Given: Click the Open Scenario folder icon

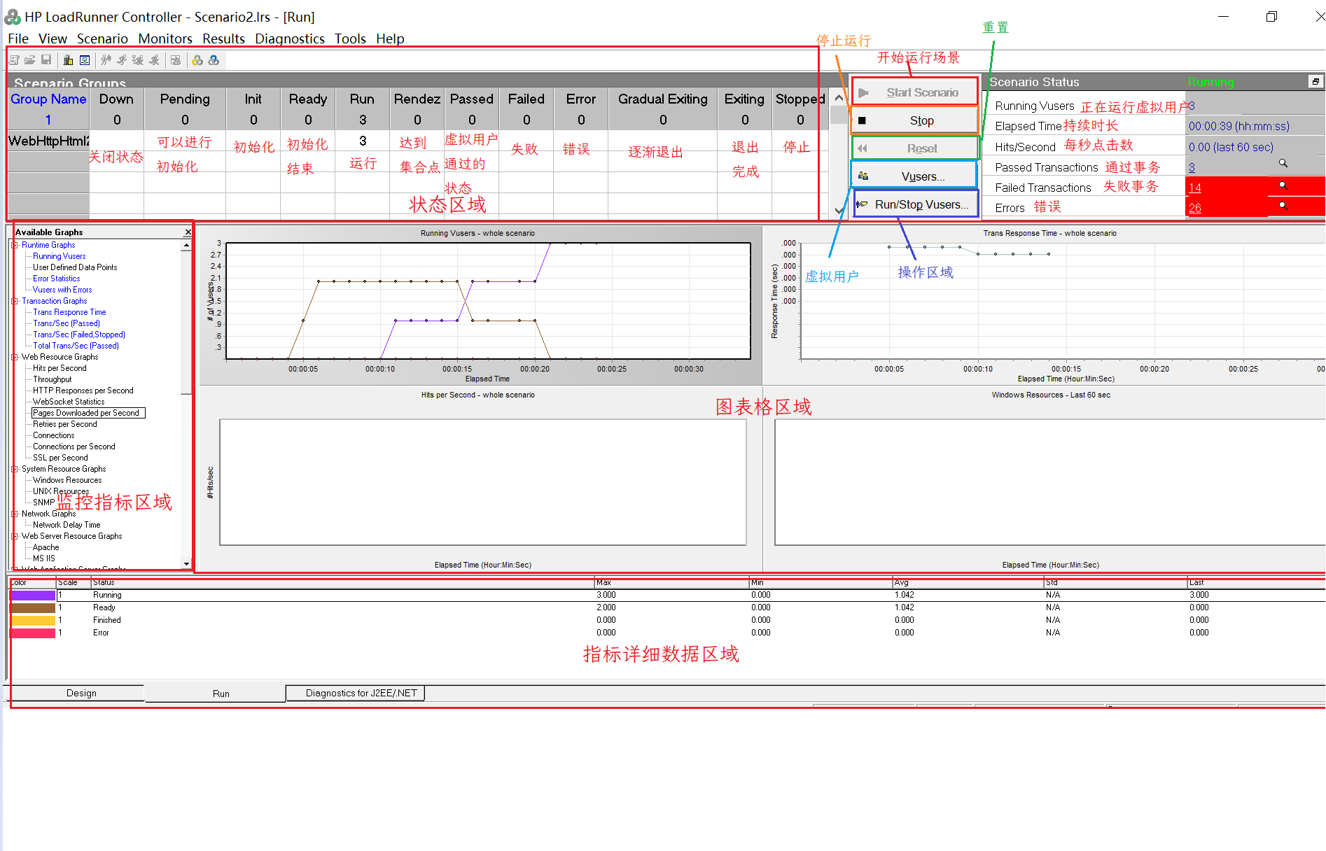Looking at the screenshot, I should coord(30,60).
